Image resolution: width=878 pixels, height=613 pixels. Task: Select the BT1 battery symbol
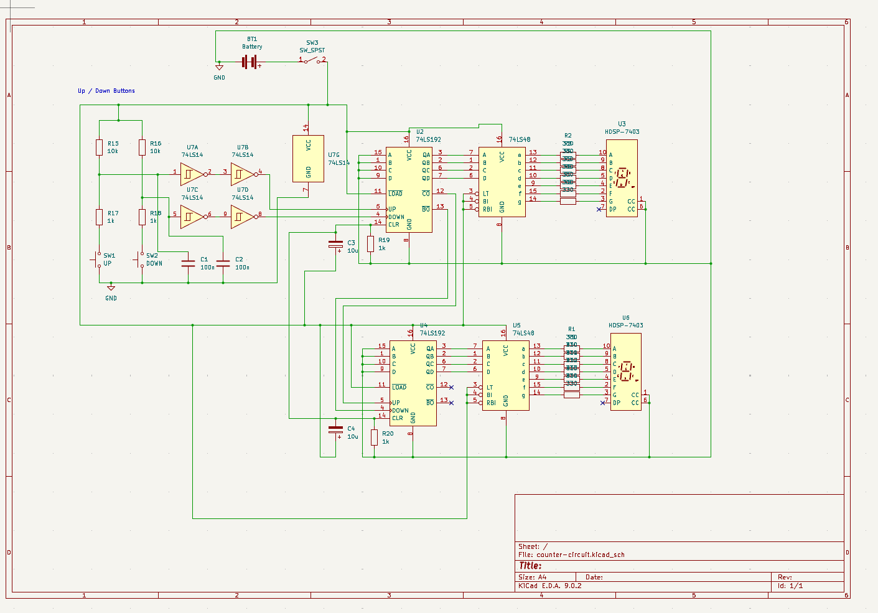251,62
